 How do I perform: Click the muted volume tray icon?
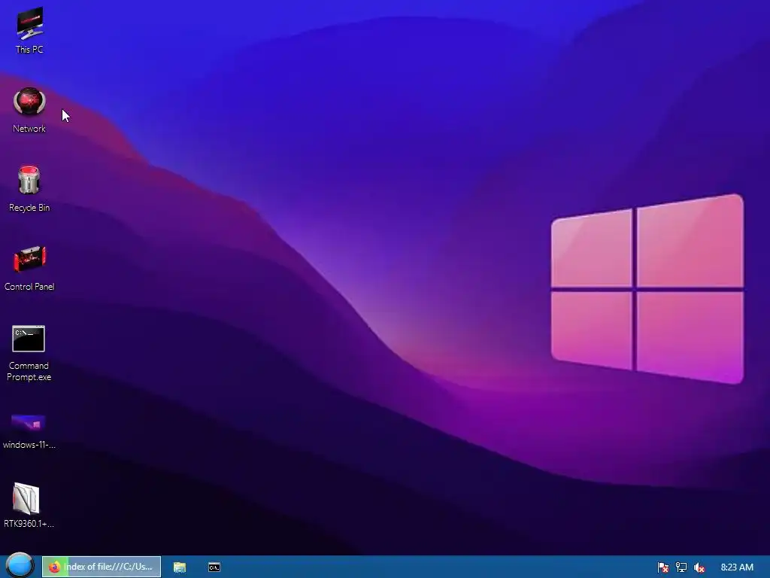699,567
